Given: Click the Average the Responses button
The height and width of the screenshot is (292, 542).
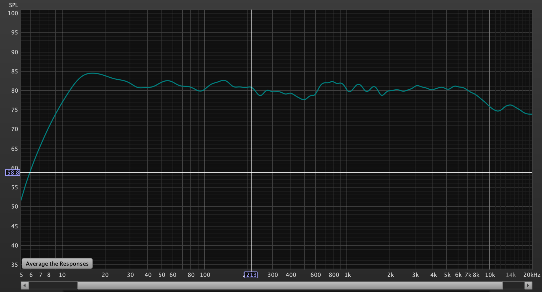Looking at the screenshot, I should (x=57, y=263).
